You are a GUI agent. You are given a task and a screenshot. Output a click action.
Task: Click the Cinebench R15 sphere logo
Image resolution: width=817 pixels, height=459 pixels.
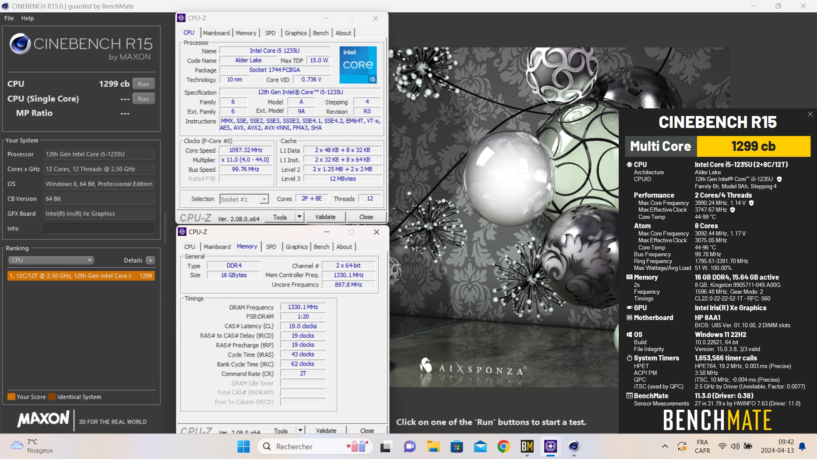pyautogui.click(x=20, y=43)
